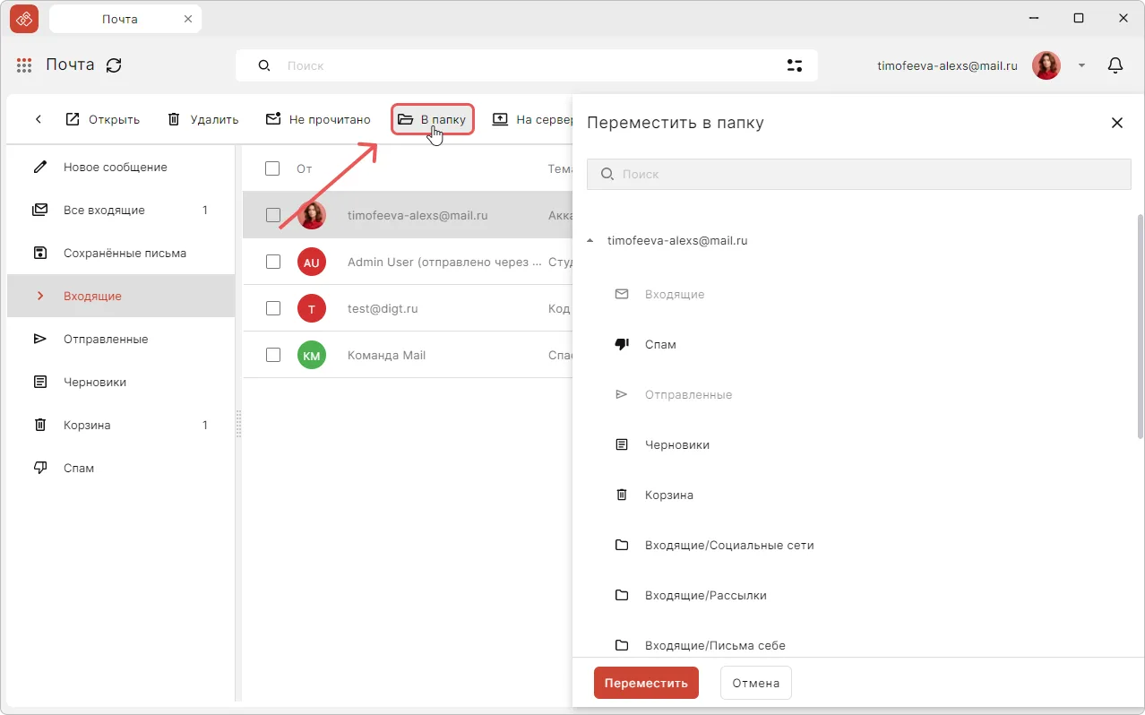
Task: Select Отправленные in the left sidebar
Action: [106, 340]
